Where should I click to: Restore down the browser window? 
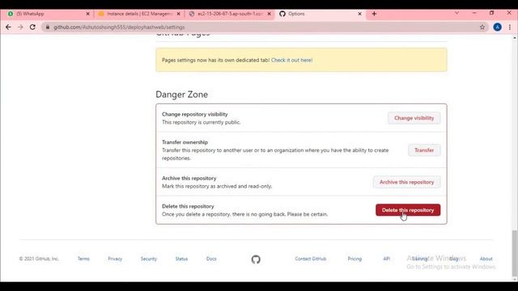click(x=491, y=13)
